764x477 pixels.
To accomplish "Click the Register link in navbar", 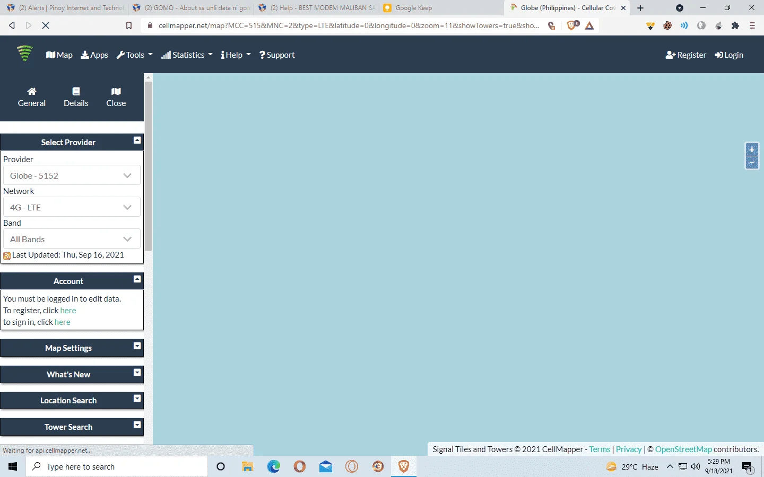I will 686,55.
